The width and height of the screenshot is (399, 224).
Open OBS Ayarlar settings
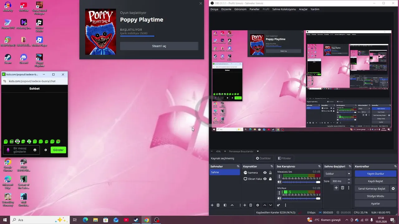[x=375, y=203]
